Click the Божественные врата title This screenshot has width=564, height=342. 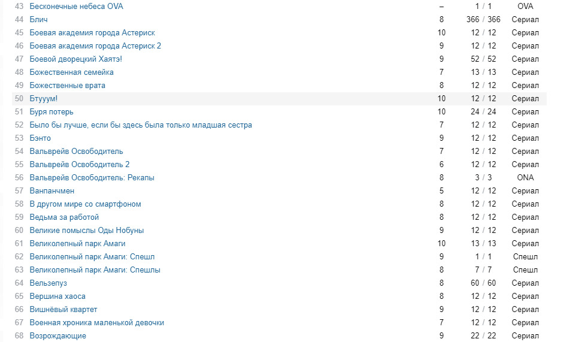tap(67, 86)
